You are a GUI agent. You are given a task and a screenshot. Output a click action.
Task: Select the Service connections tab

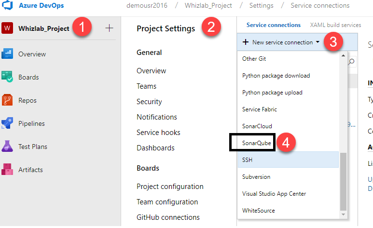pyautogui.click(x=273, y=25)
